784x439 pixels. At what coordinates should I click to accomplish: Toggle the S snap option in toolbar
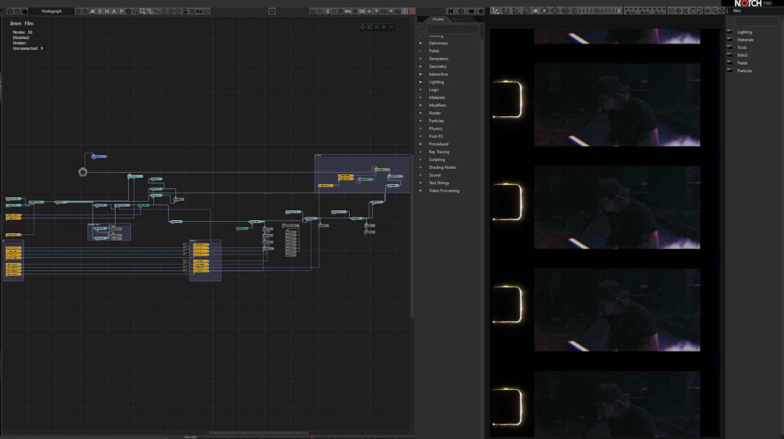99,11
